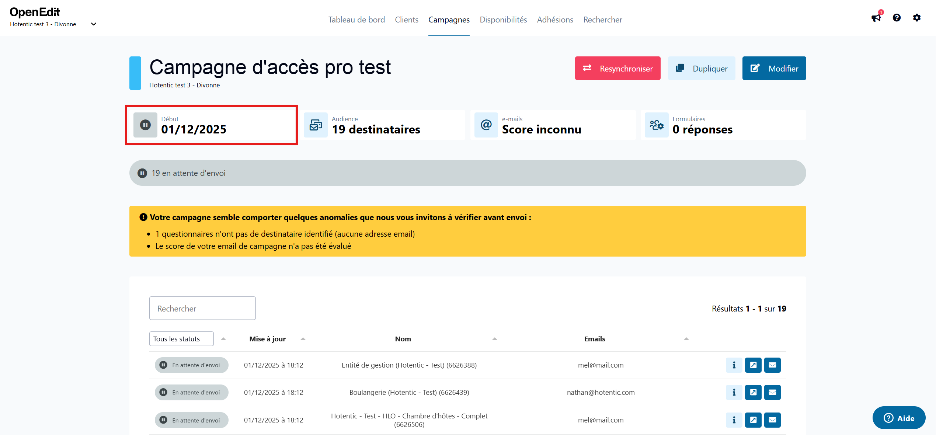Click info icon for mel@mail.com Entité de gestion row
Screen dimensions: 936x435
click(734, 365)
